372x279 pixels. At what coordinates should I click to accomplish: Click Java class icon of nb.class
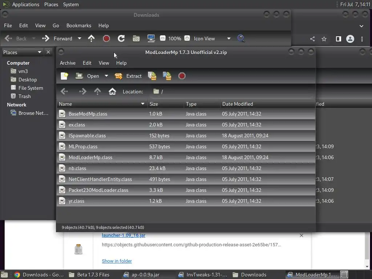pyautogui.click(x=62, y=169)
